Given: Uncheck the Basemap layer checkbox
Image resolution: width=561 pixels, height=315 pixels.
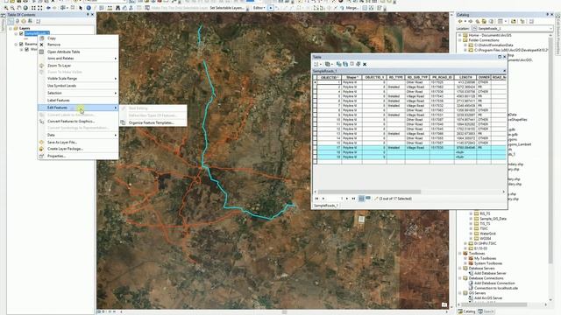Looking at the screenshot, I should click(x=21, y=45).
